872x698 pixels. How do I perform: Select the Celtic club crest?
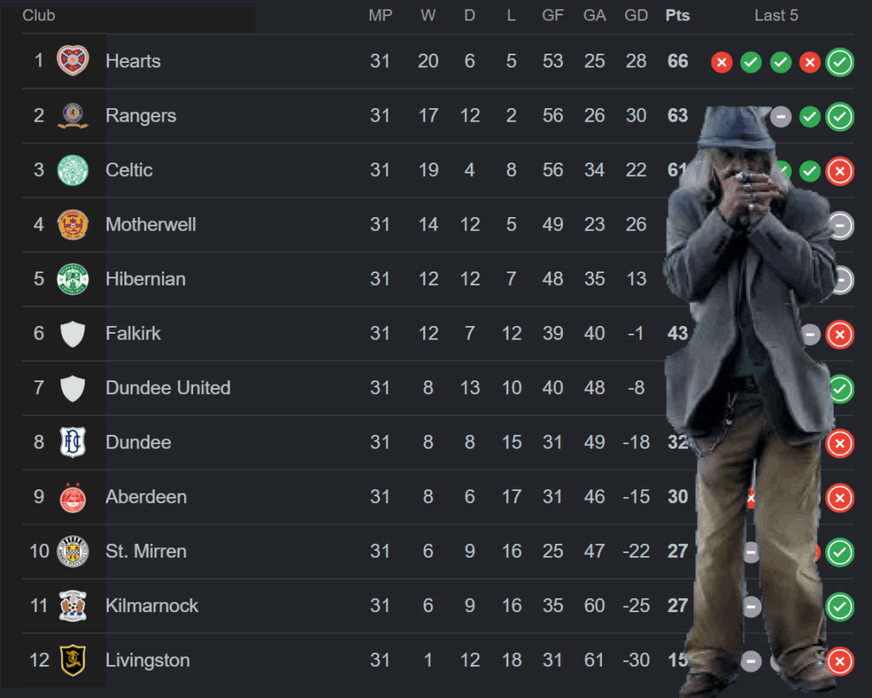point(73,170)
